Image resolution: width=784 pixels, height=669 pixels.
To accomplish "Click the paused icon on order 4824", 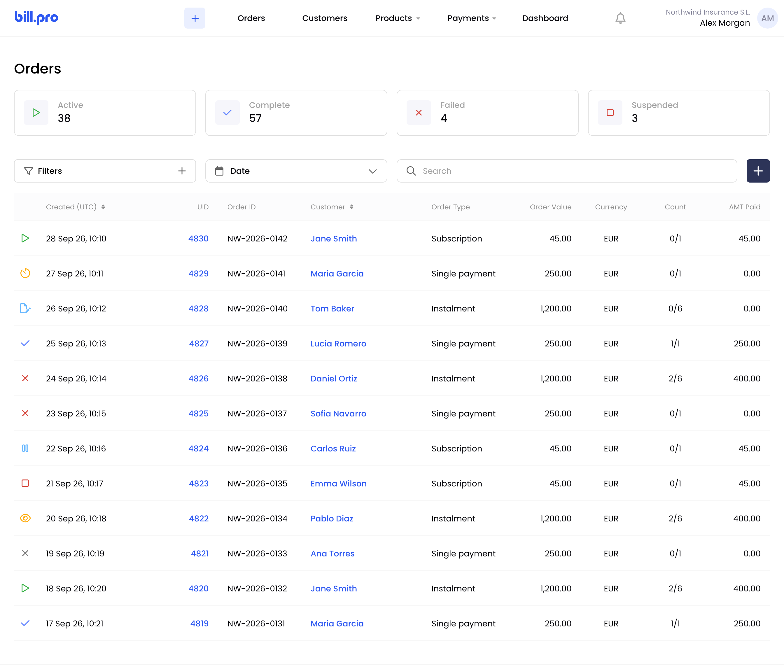I will coord(25,449).
